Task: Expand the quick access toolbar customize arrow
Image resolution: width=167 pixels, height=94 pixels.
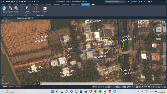Action: pos(32,2)
